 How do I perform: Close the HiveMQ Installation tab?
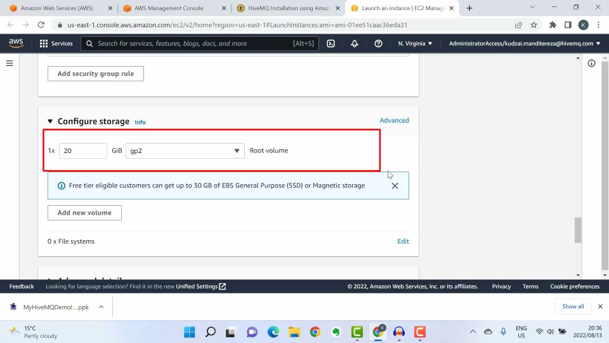[337, 8]
